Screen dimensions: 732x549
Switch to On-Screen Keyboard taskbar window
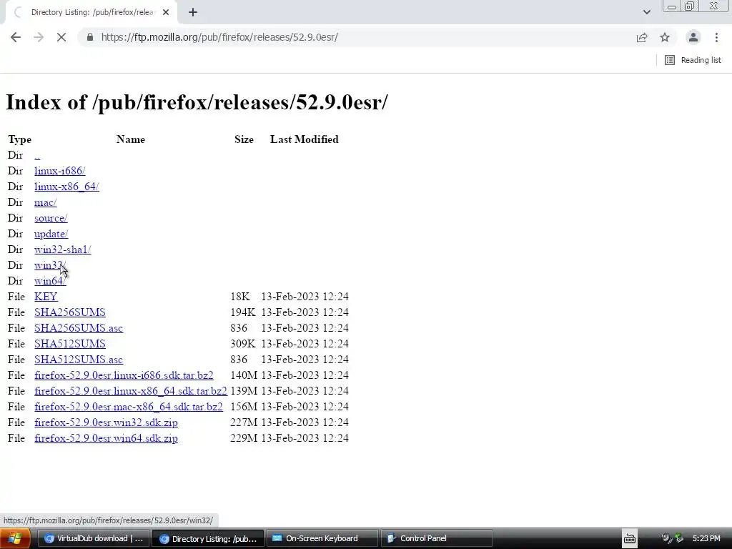click(x=322, y=539)
